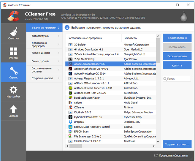
Task: Click the Деинсталляция button
Action: [177, 38]
